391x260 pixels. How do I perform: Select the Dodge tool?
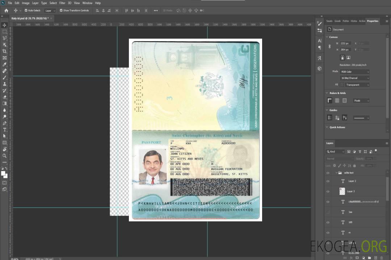point(4,116)
